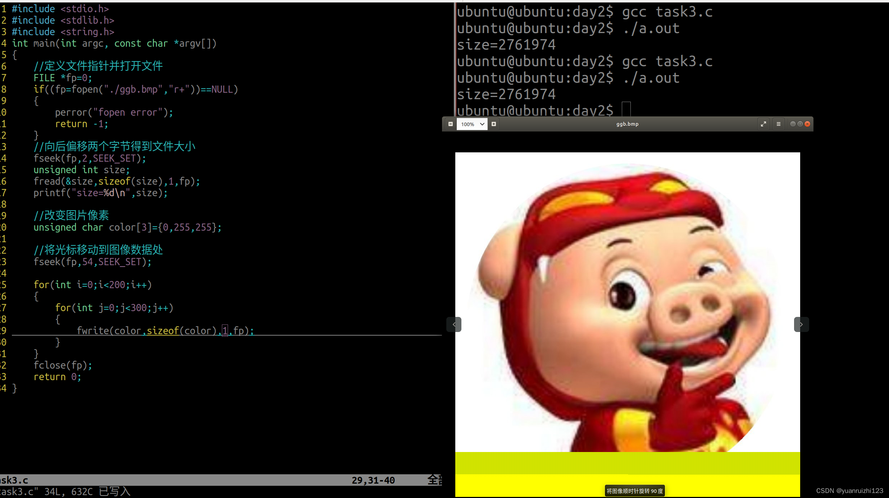Go to previous image in viewer
Screen dimensions: 889x498
(x=454, y=324)
